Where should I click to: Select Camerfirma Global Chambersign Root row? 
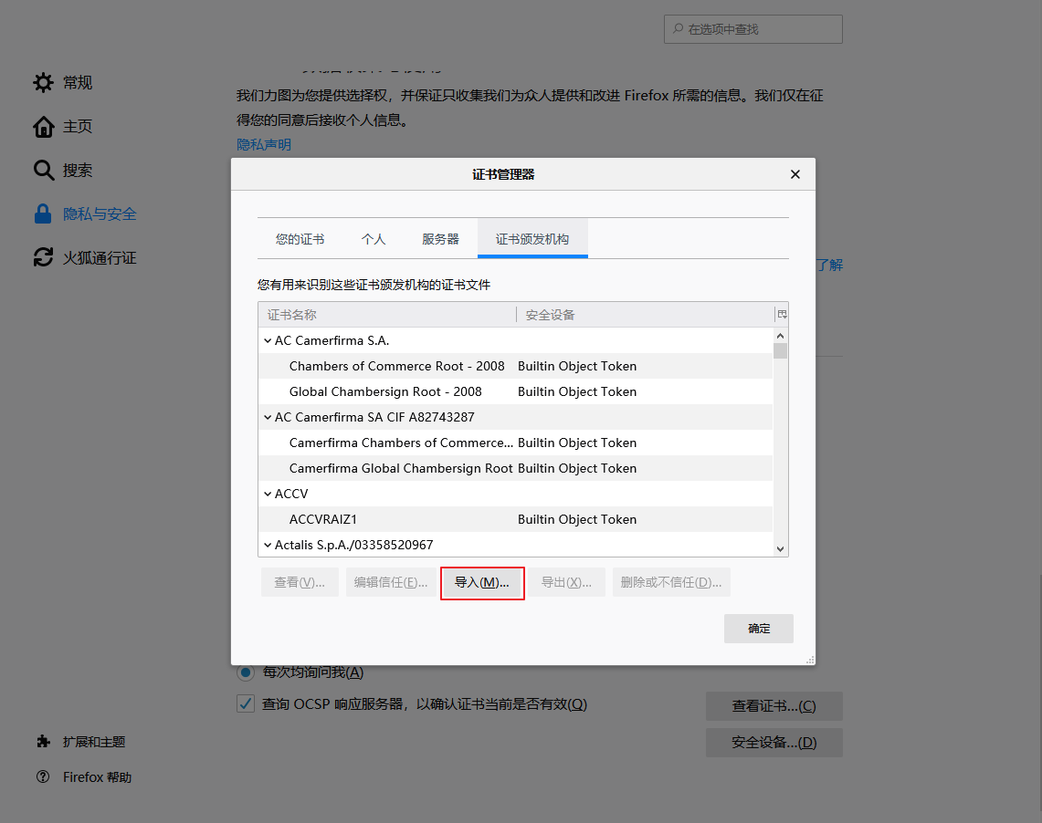point(516,469)
